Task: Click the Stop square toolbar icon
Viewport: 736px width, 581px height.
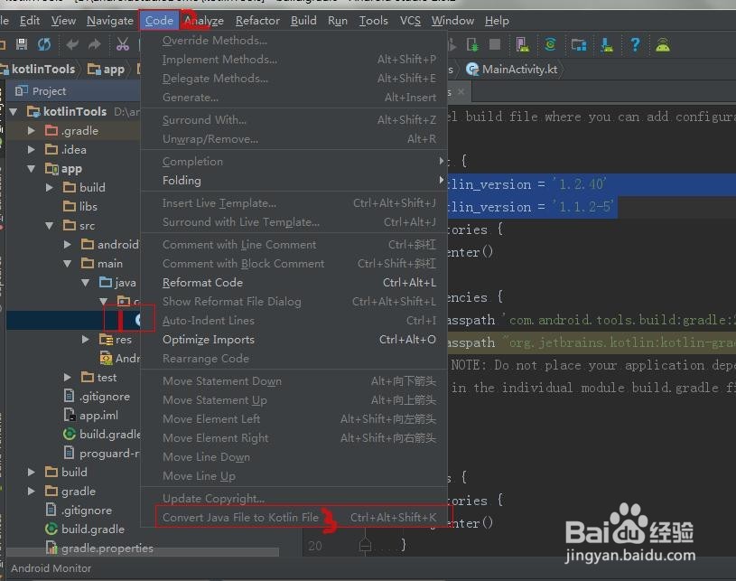Action: (x=495, y=44)
